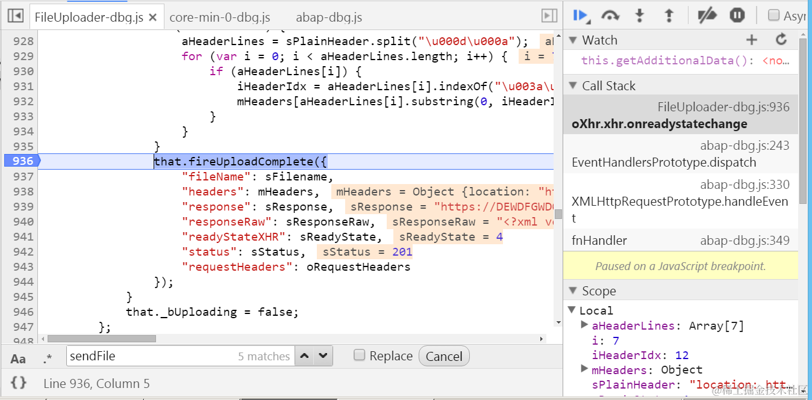Expand the mHeaders object variable

584,369
